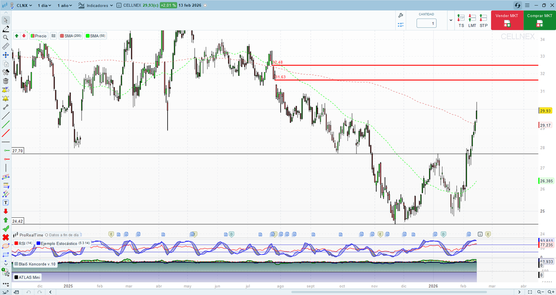Select the Fibonacci retracement tool

[6, 185]
